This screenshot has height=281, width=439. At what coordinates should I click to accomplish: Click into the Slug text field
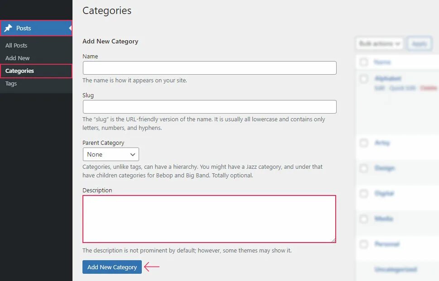209,107
